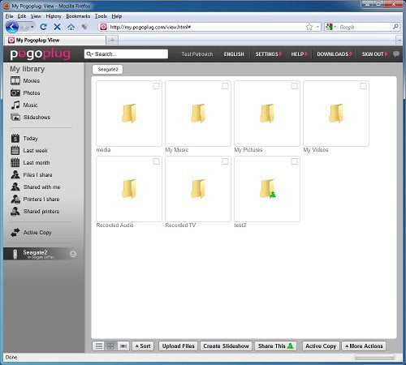This screenshot has width=406, height=365.
Task: Open the Photos camera icon
Action: pyautogui.click(x=15, y=93)
